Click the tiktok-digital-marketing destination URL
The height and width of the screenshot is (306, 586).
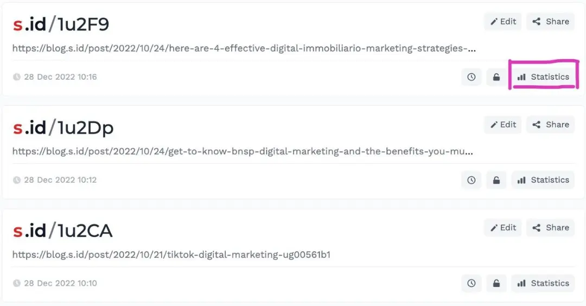(171, 254)
